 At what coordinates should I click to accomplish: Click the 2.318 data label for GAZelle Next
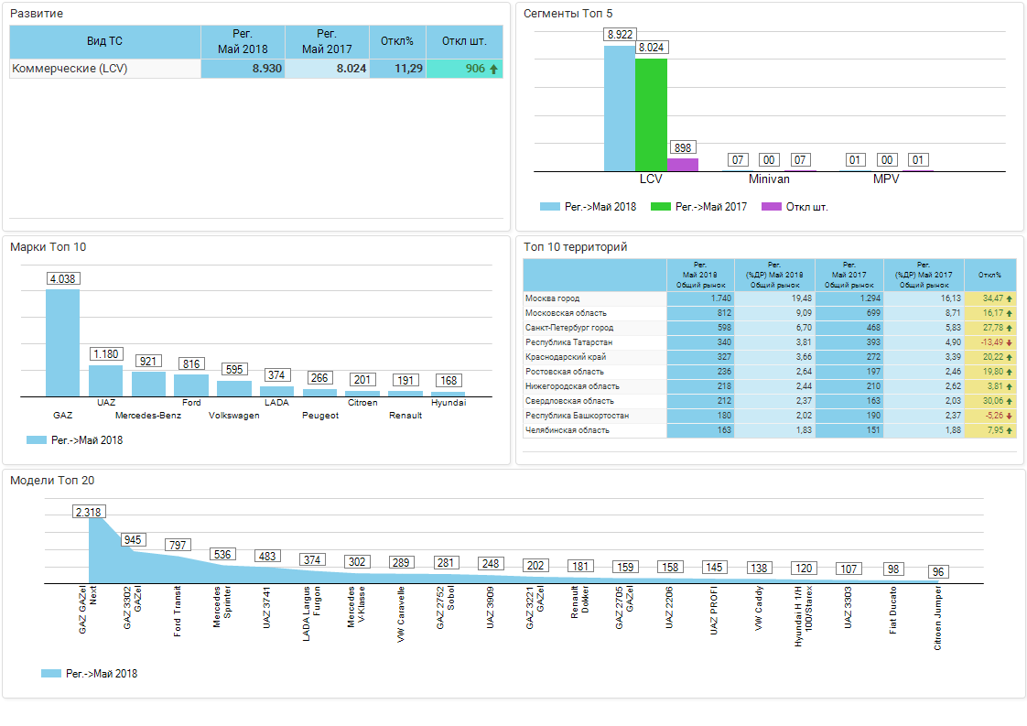point(89,512)
